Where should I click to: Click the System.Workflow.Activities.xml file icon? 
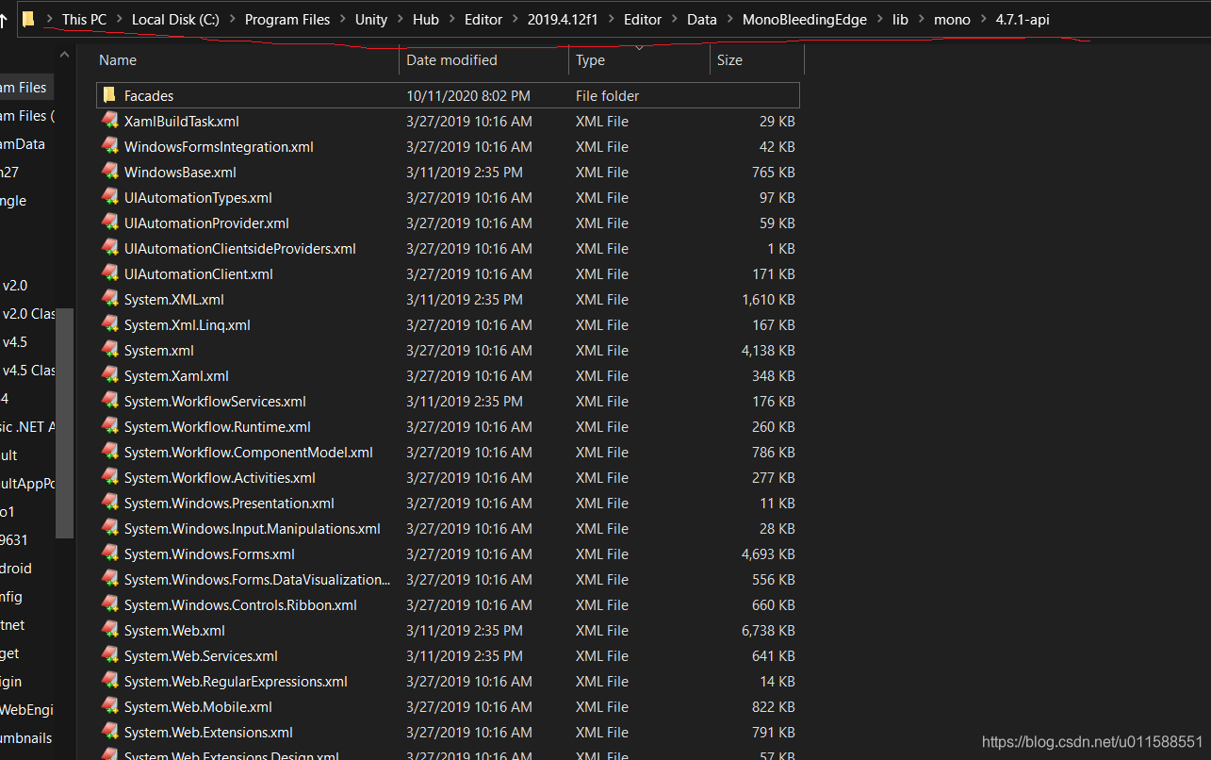109,477
